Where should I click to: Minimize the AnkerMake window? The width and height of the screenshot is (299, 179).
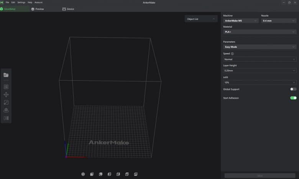(284, 2)
